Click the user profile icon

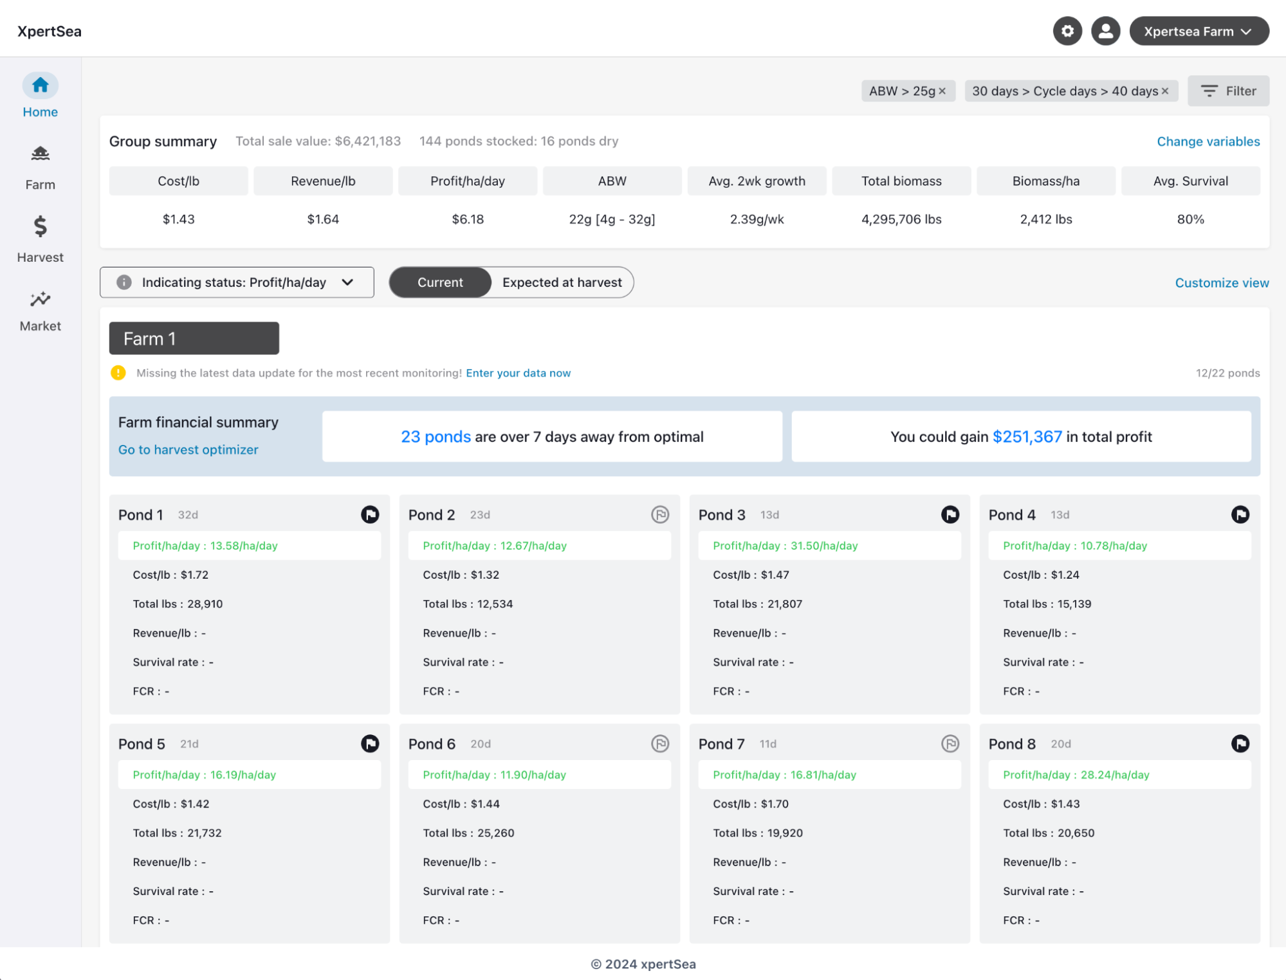pyautogui.click(x=1105, y=30)
